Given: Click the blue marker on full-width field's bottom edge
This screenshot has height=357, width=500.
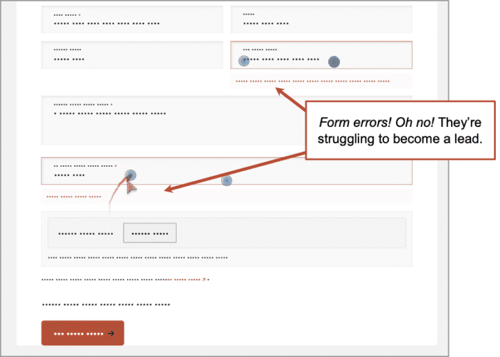Looking at the screenshot, I should [227, 181].
